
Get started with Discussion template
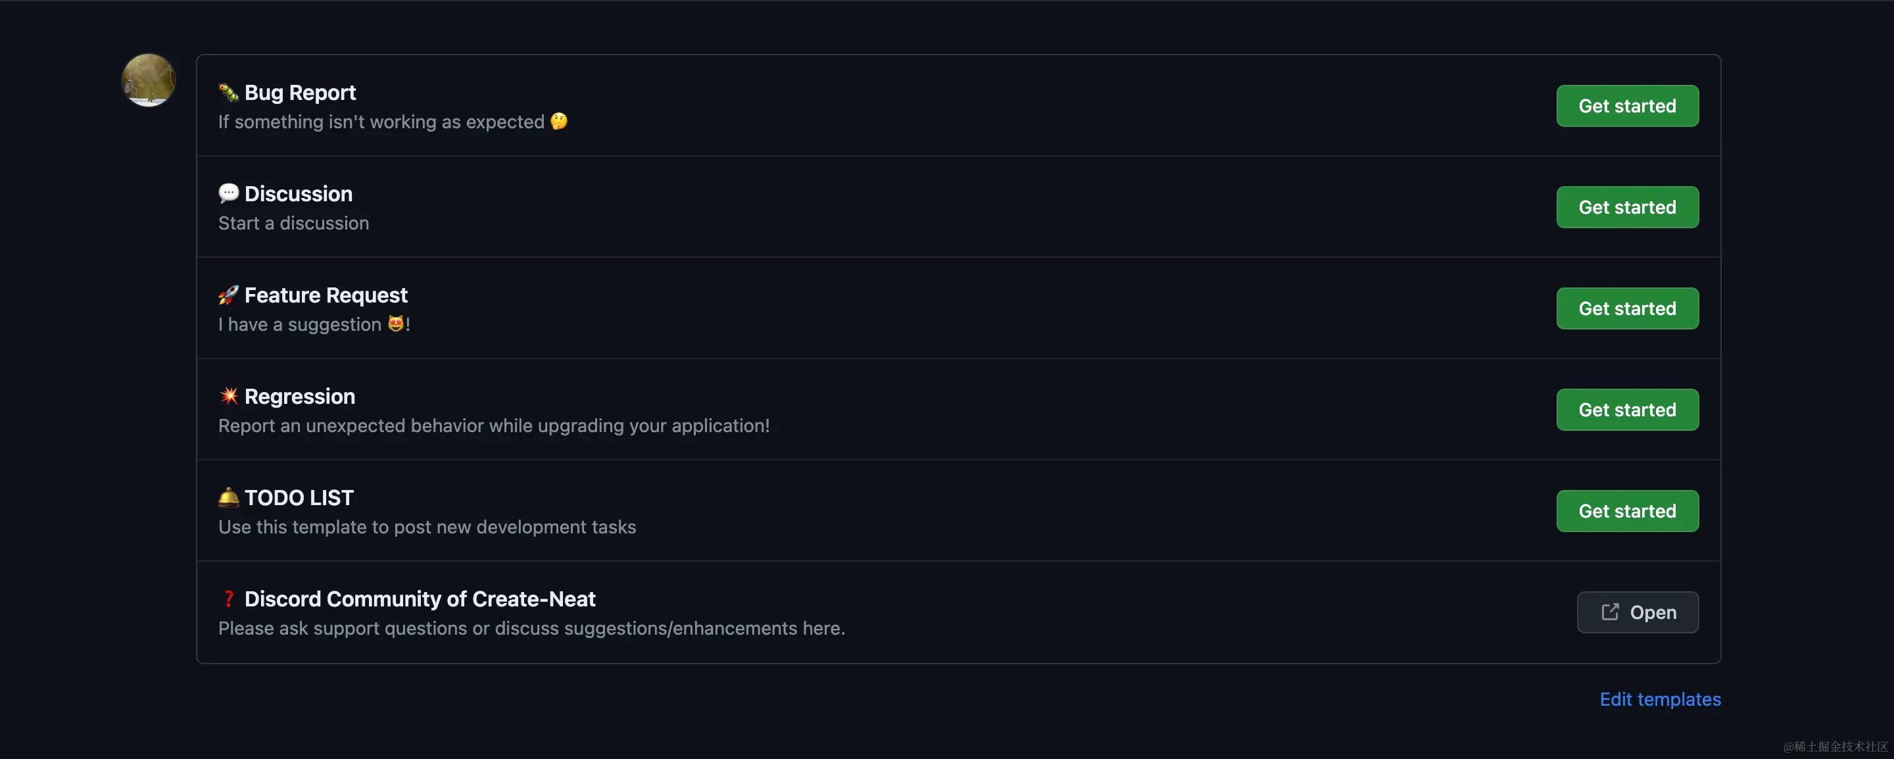point(1627,207)
